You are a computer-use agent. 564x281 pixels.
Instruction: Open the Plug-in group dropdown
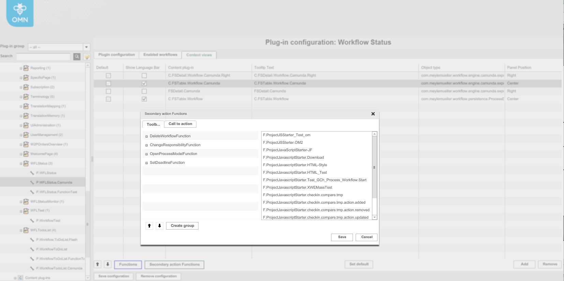click(x=86, y=47)
